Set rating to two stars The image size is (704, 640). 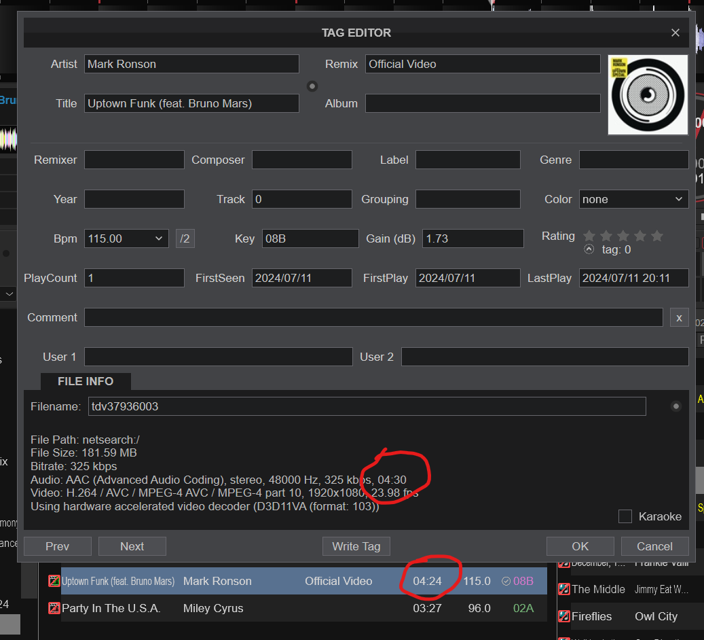click(x=606, y=236)
